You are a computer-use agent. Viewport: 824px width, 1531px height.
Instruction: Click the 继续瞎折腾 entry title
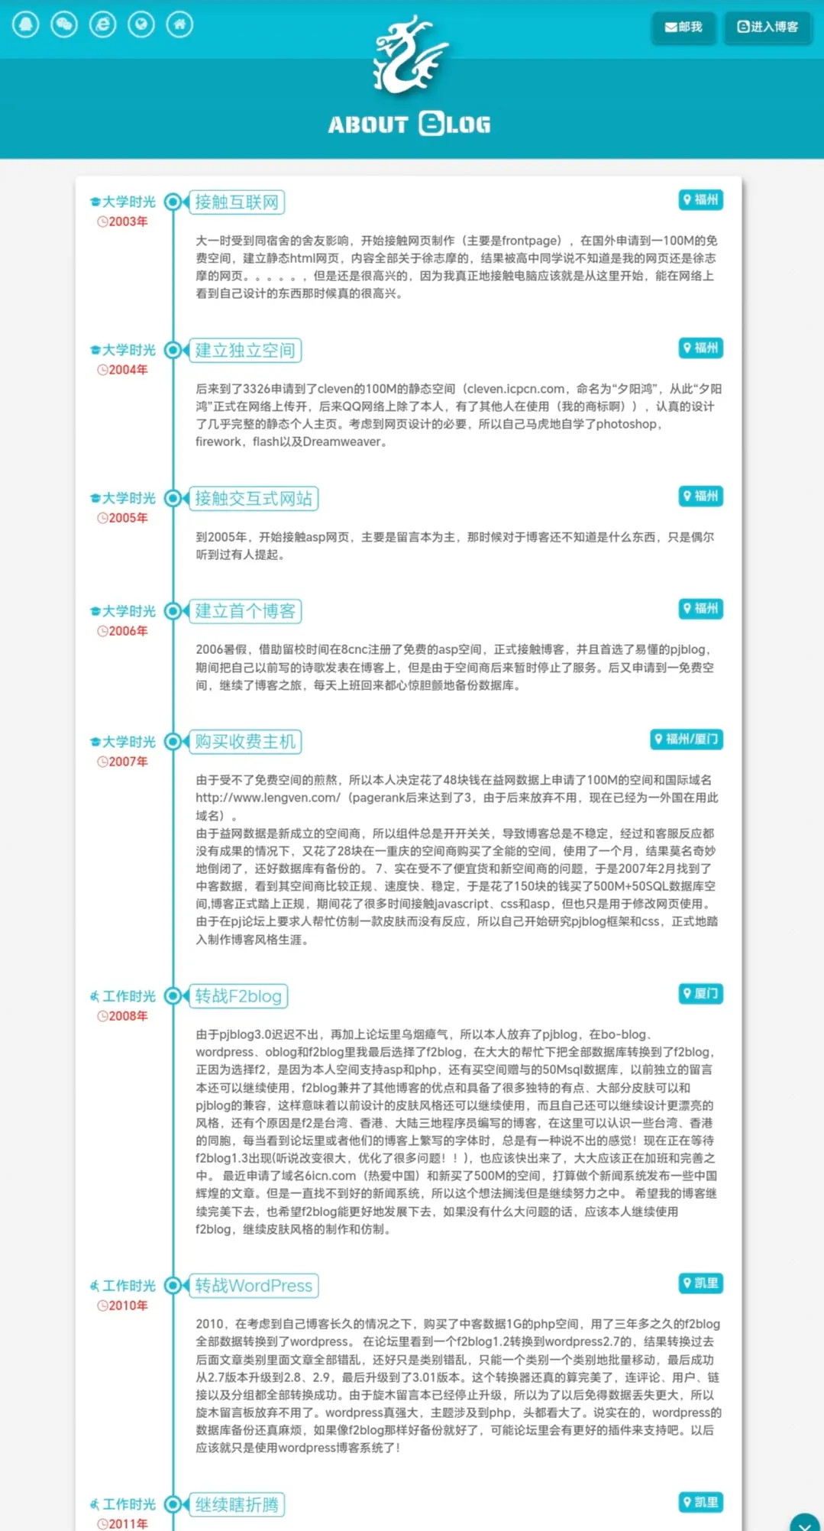[237, 1504]
